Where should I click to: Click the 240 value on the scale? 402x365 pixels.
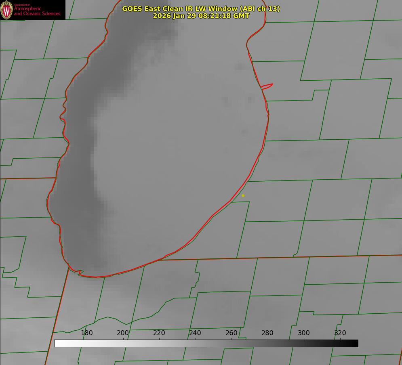point(195,333)
